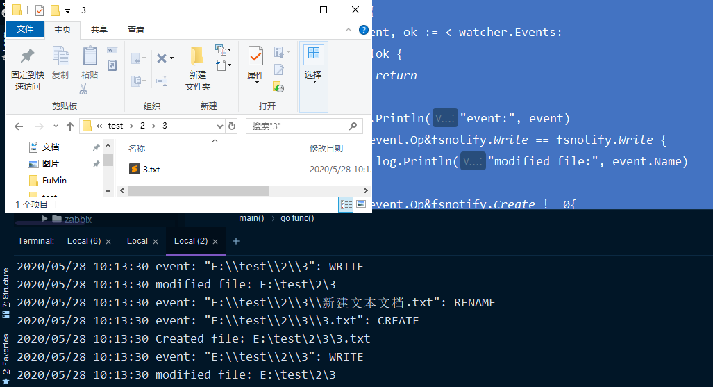Click the Paste shortcut icon
The height and width of the screenshot is (387, 713).
[112, 65]
